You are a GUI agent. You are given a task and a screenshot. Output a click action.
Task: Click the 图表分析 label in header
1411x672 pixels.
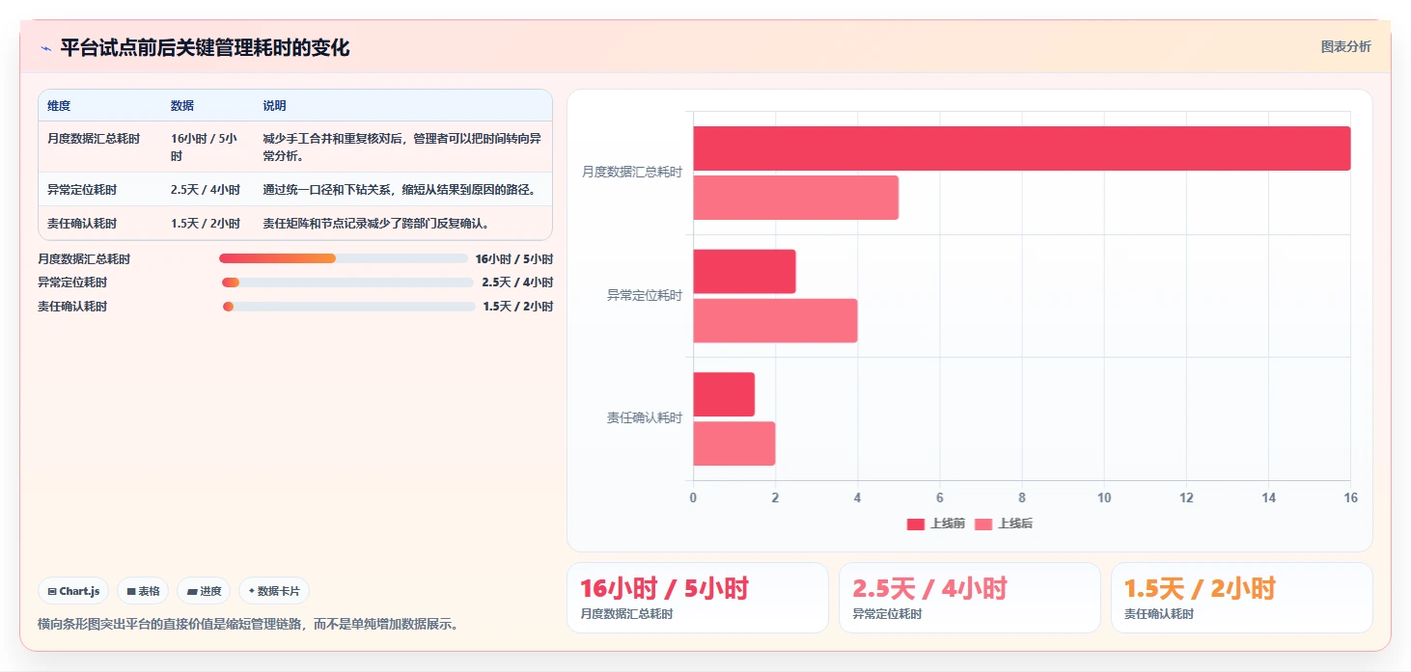coord(1345,47)
